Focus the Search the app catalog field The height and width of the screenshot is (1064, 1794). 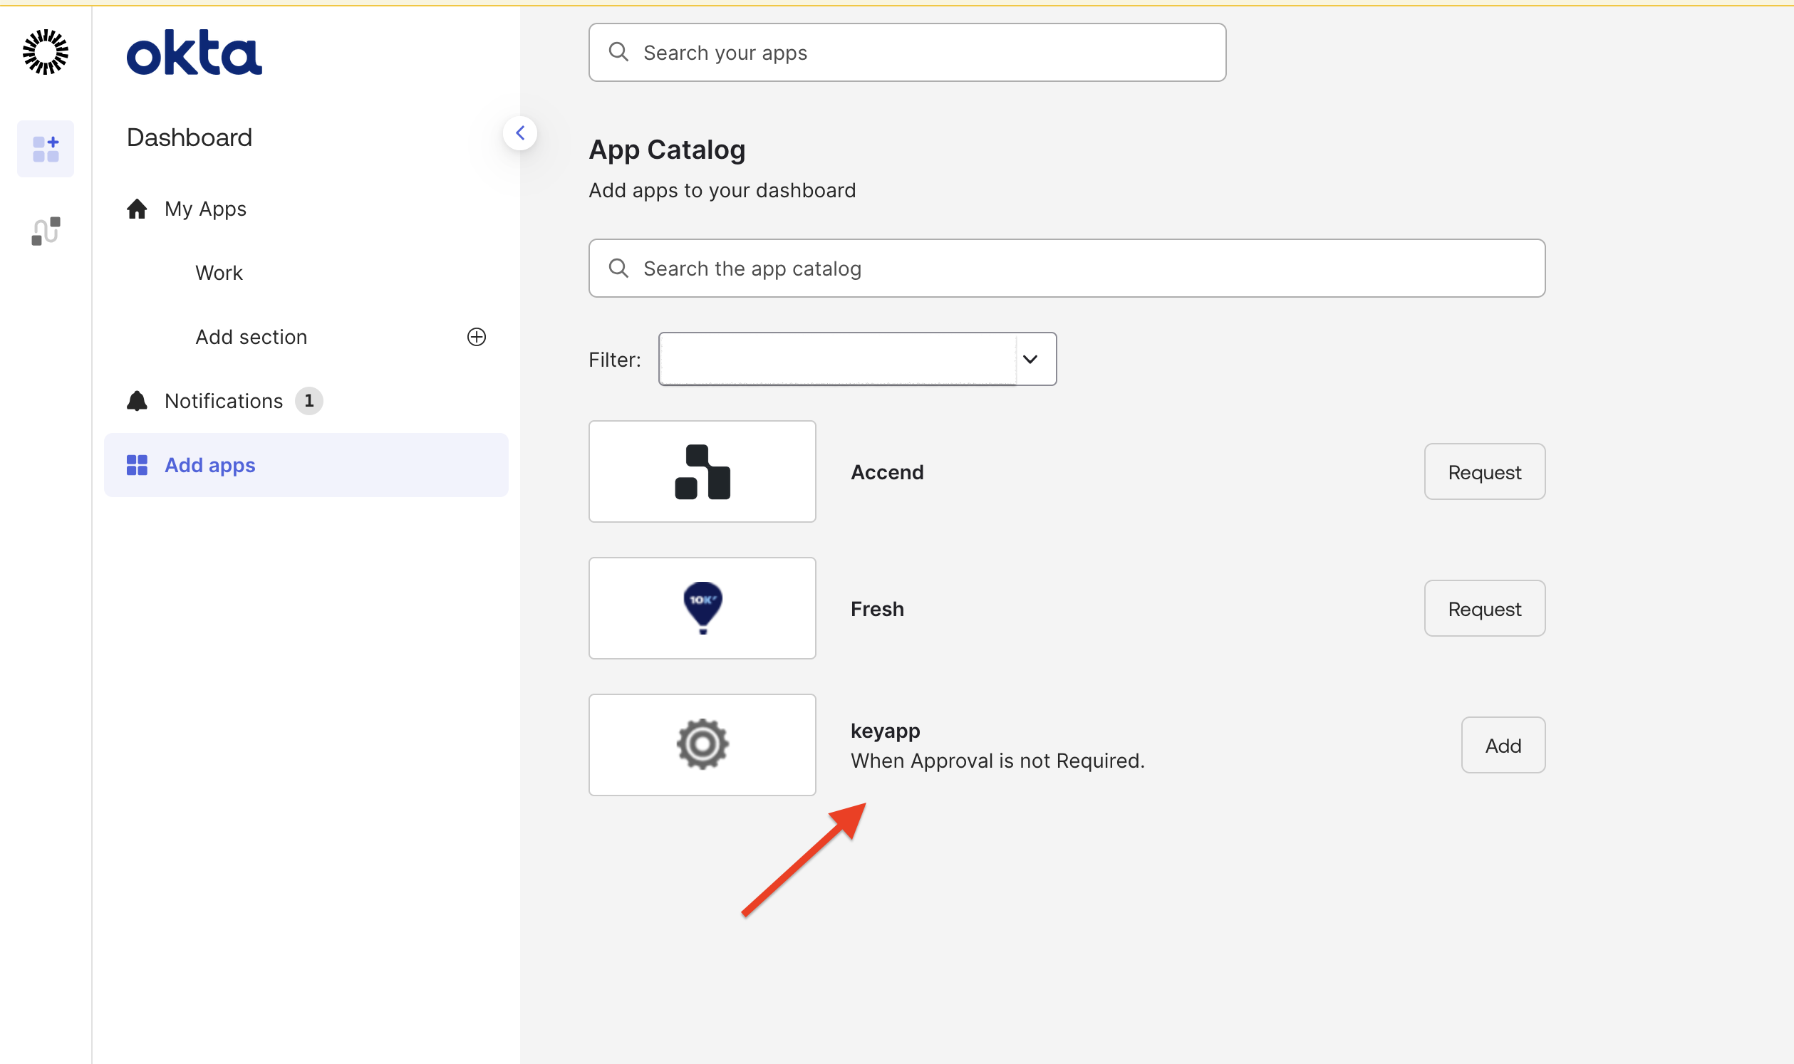pyautogui.click(x=1067, y=268)
